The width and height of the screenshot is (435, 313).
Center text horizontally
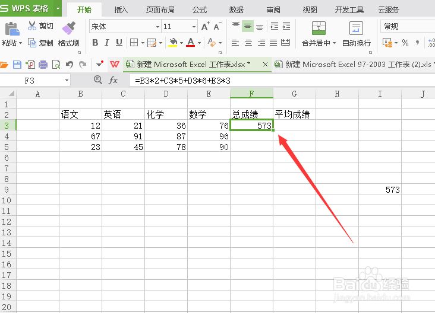pyautogui.click(x=248, y=43)
